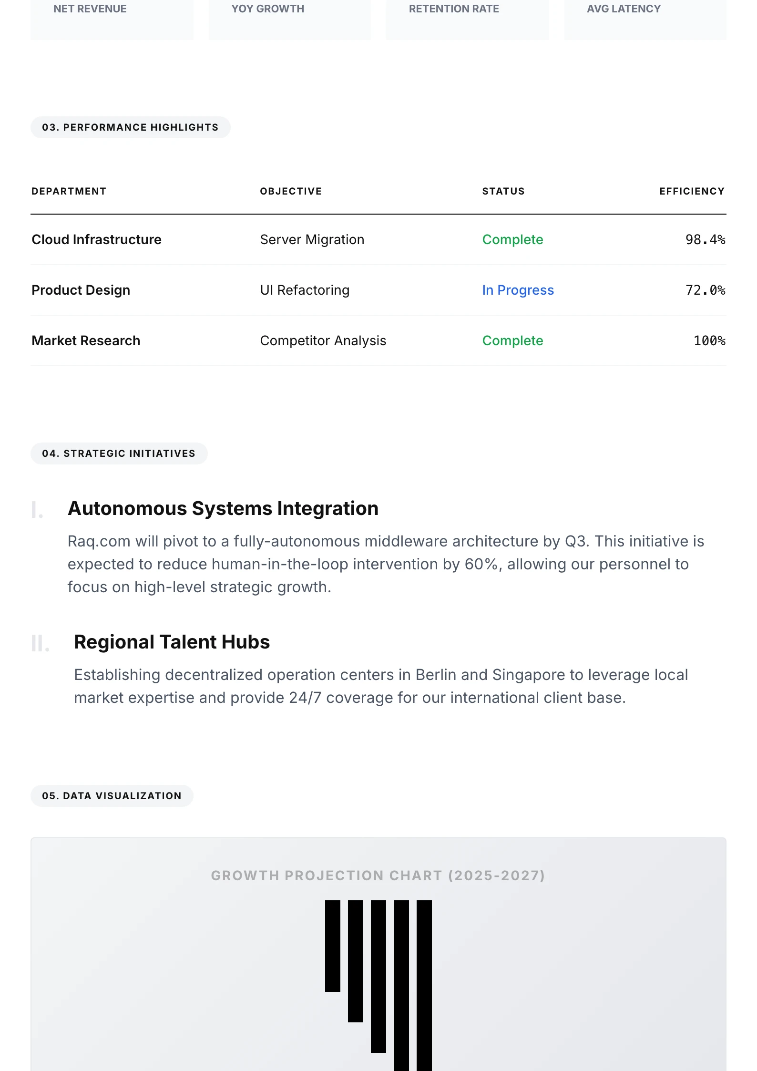The image size is (757, 1071).
Task: Click the Data Visualization section badge
Action: click(112, 796)
